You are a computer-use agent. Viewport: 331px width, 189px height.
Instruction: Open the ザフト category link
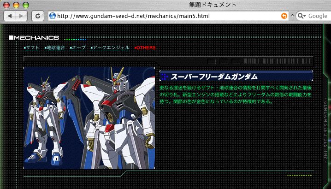coord(32,48)
